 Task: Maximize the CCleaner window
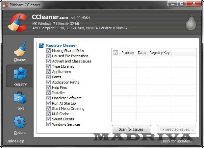182,4
